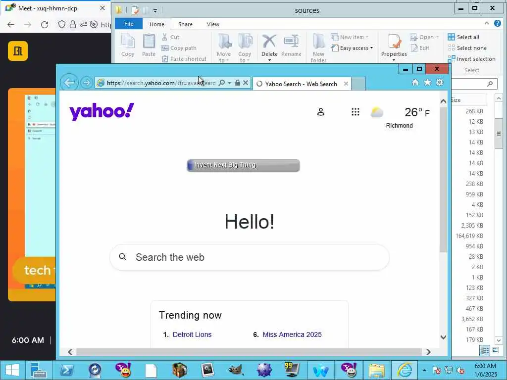Screen dimensions: 507x380
Task: Click Select none in Explorer ribbon
Action: [467, 48]
